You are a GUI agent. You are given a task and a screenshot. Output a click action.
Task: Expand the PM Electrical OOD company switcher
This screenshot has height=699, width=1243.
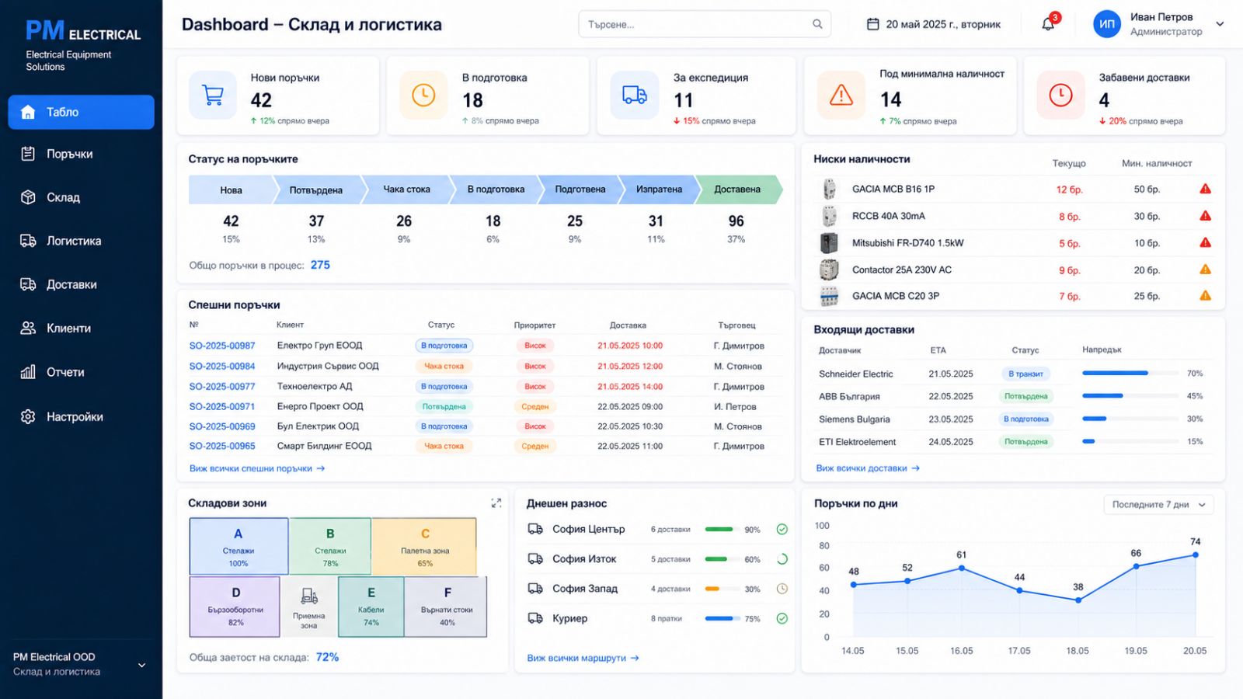tap(141, 665)
